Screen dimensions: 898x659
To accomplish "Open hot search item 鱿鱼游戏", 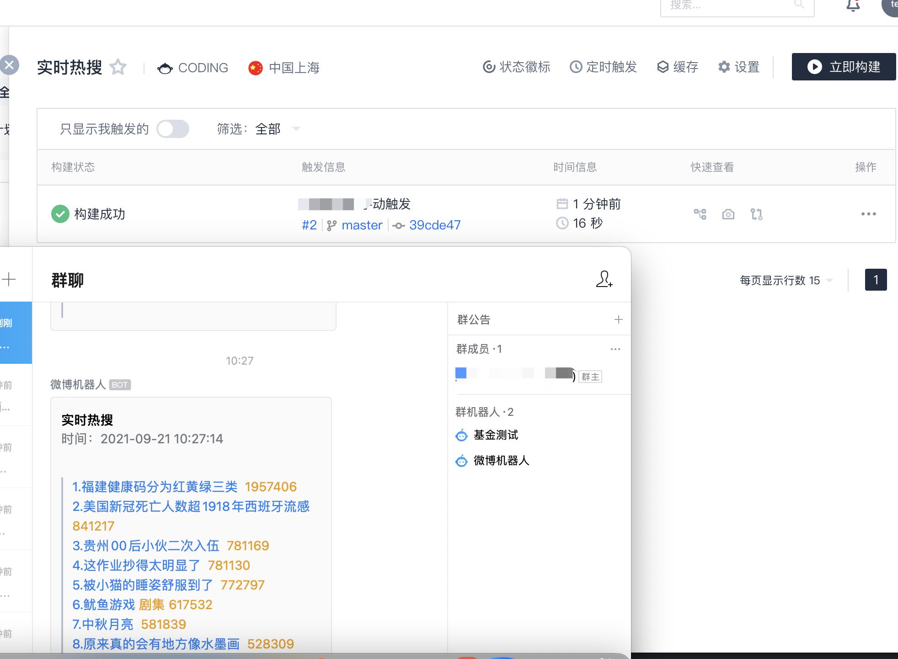I will (x=104, y=605).
